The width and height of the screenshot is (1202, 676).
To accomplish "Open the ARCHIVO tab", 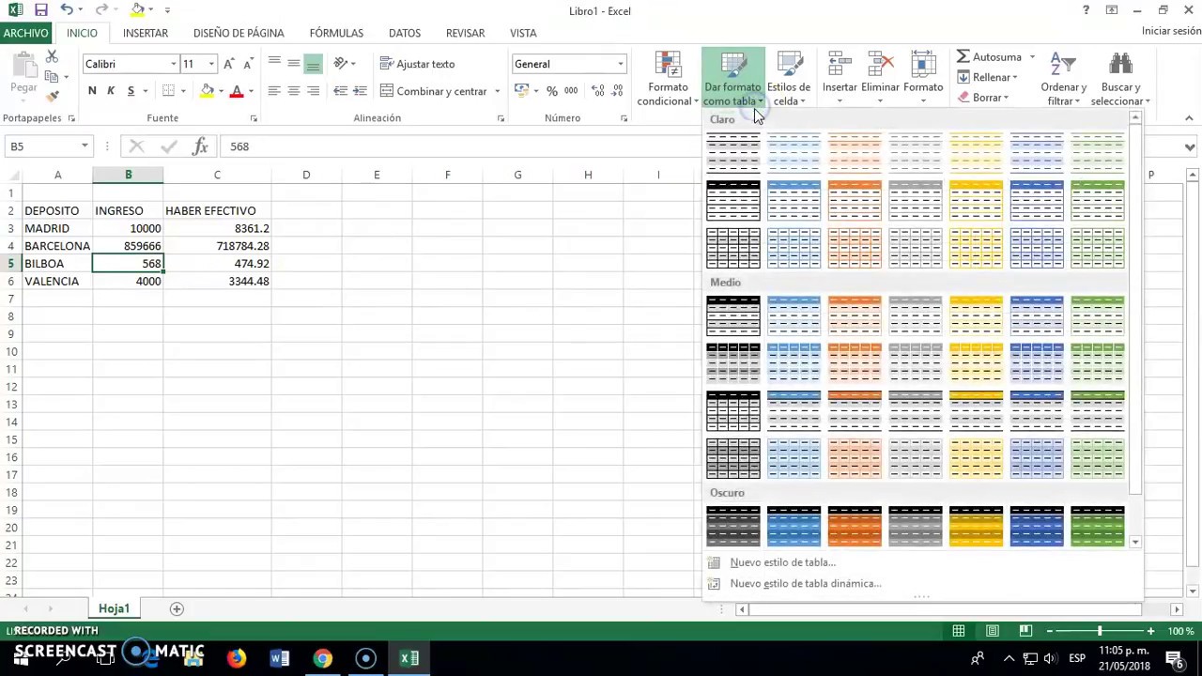I will [25, 33].
